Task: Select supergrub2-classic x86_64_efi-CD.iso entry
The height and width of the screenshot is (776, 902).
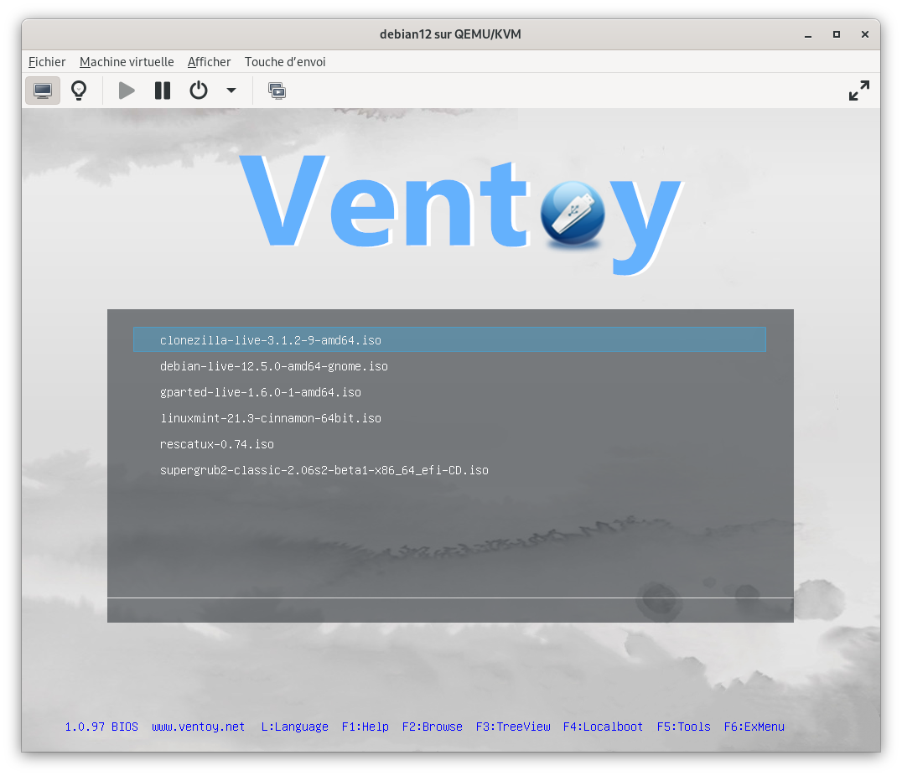Action: pos(324,470)
